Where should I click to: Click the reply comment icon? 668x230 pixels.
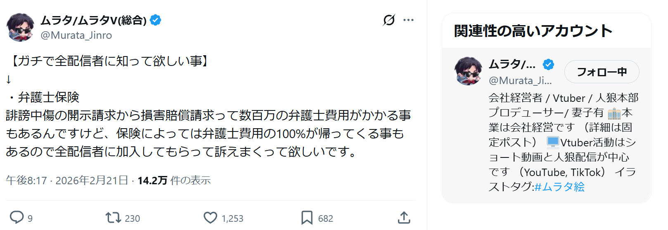[x=17, y=217]
